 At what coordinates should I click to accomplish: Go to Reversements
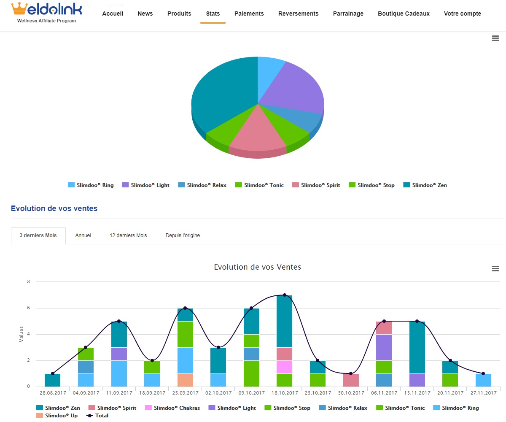coord(299,14)
